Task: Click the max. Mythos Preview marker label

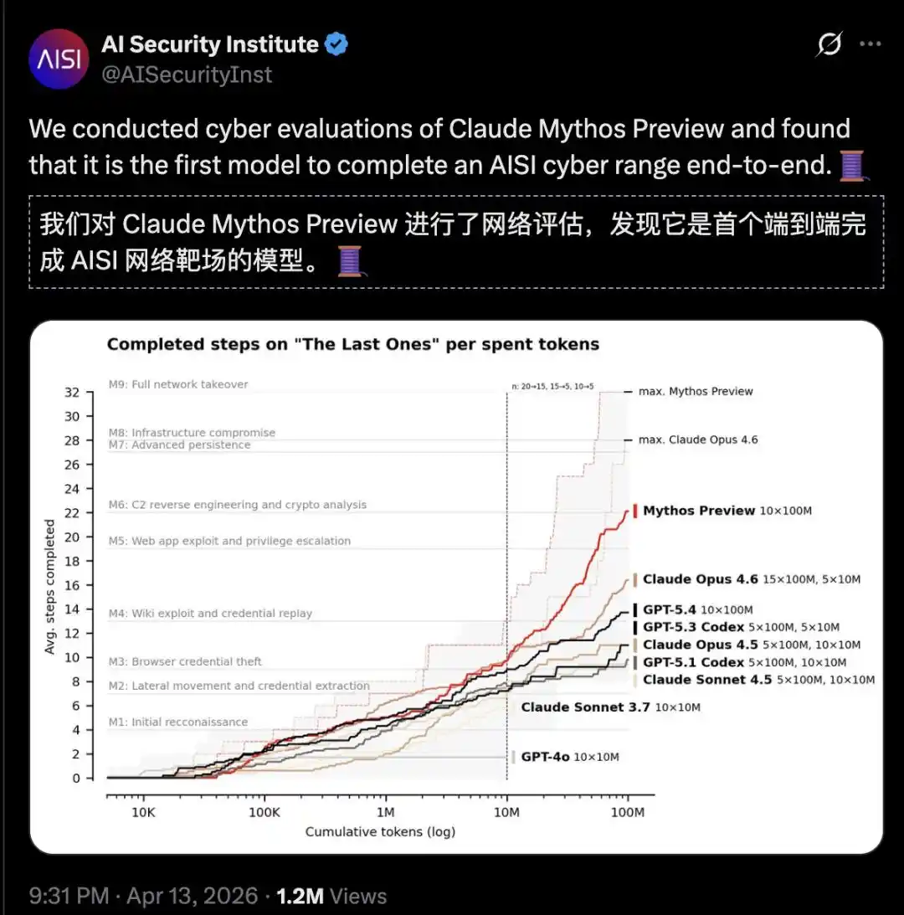Action: click(x=696, y=392)
